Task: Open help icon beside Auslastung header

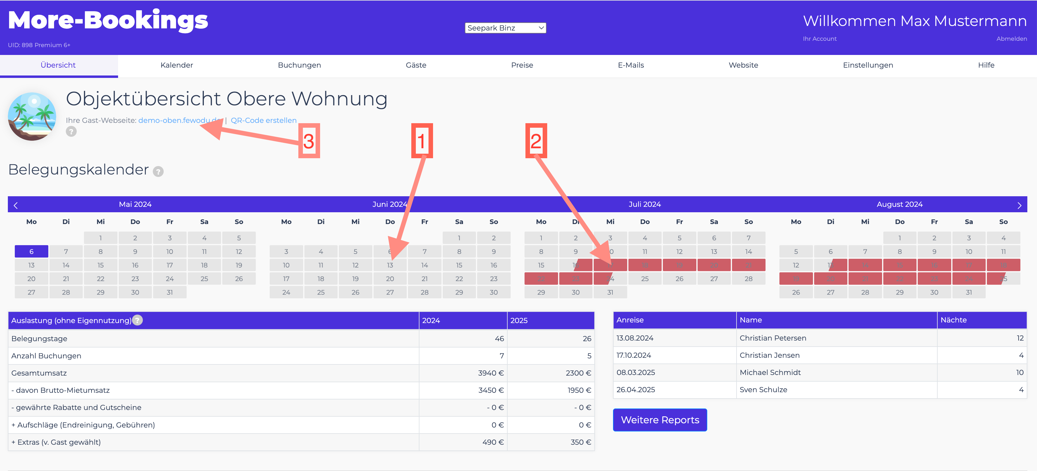Action: coord(137,320)
